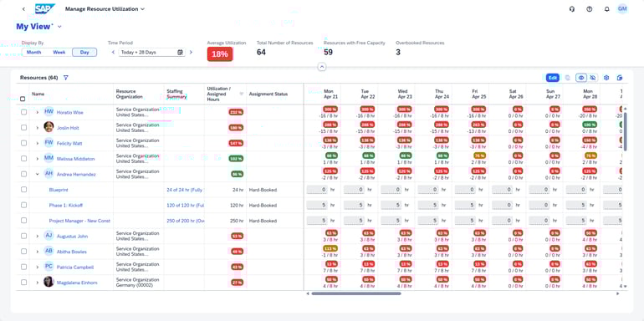
Task: Tick the select-all checkbox in table header
Action: tap(23, 99)
